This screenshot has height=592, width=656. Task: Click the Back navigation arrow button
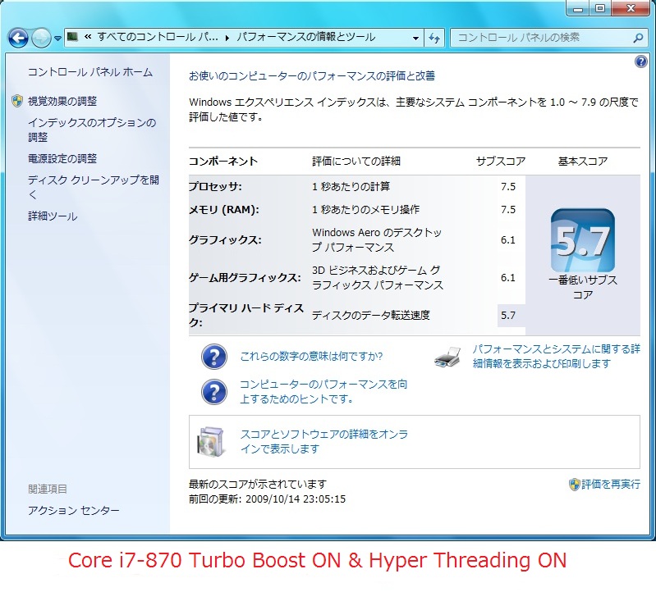(x=18, y=39)
